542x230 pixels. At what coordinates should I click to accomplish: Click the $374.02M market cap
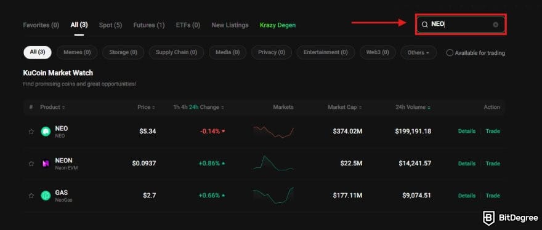coord(348,131)
